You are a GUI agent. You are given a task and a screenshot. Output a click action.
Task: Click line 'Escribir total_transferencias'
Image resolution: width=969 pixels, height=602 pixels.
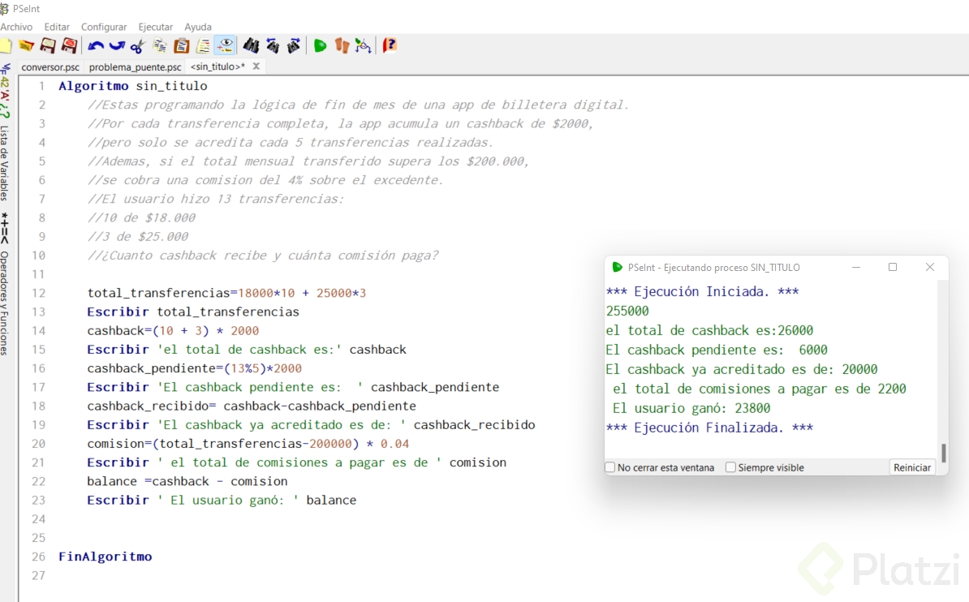(x=193, y=312)
